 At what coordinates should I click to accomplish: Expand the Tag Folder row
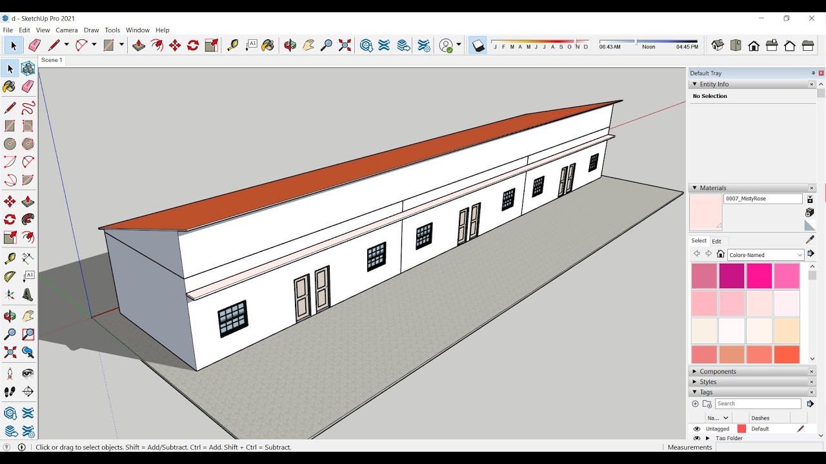[707, 438]
